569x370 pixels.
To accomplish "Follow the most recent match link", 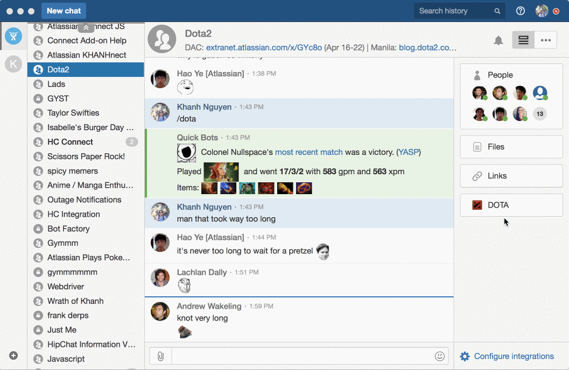I will [x=309, y=152].
